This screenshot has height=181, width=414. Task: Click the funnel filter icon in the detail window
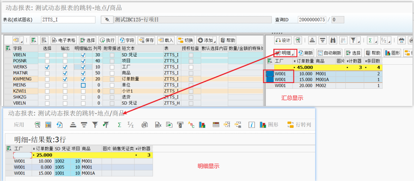point(95,125)
